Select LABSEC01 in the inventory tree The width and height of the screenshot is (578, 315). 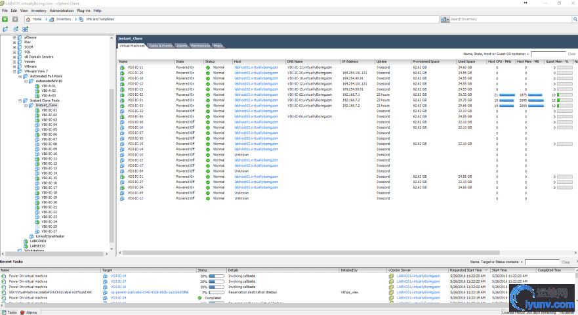(37, 245)
